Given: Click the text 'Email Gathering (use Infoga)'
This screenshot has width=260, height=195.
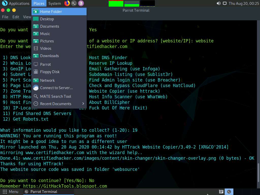Looking at the screenshot, I should tap(124, 69).
